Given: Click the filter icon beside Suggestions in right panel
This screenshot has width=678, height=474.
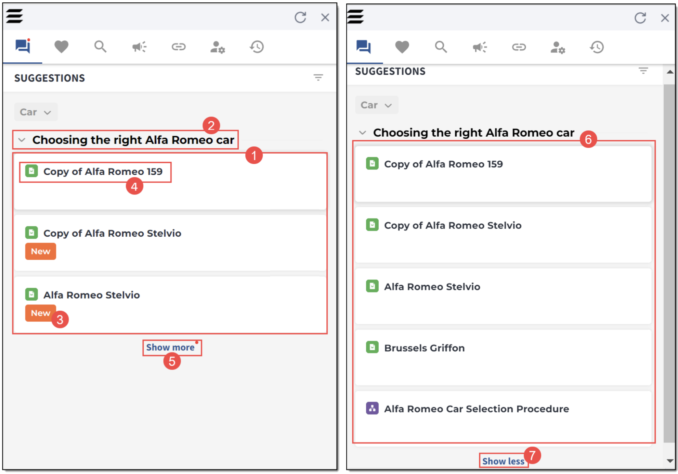Looking at the screenshot, I should point(643,71).
